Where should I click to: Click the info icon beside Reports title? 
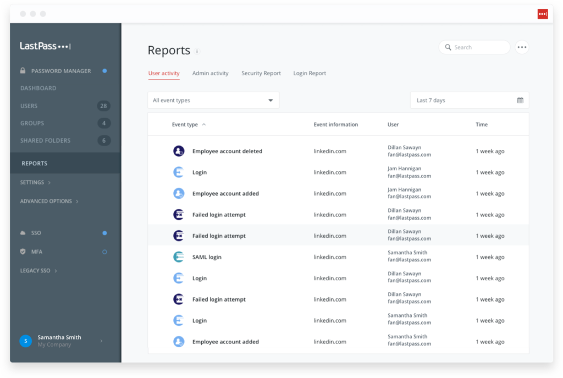pyautogui.click(x=197, y=51)
